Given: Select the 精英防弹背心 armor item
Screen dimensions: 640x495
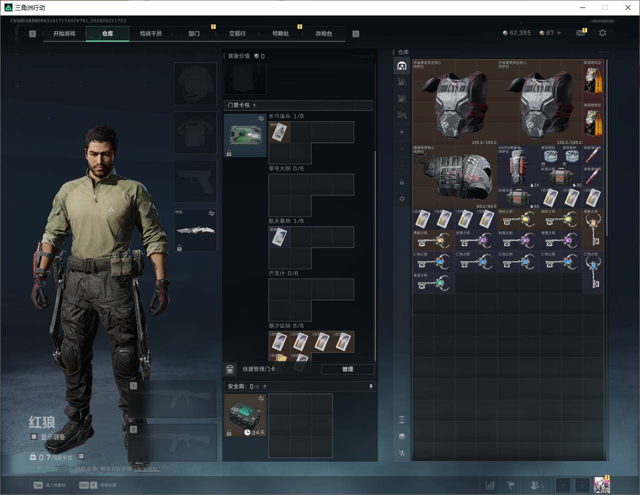Looking at the screenshot, I should point(454,177).
